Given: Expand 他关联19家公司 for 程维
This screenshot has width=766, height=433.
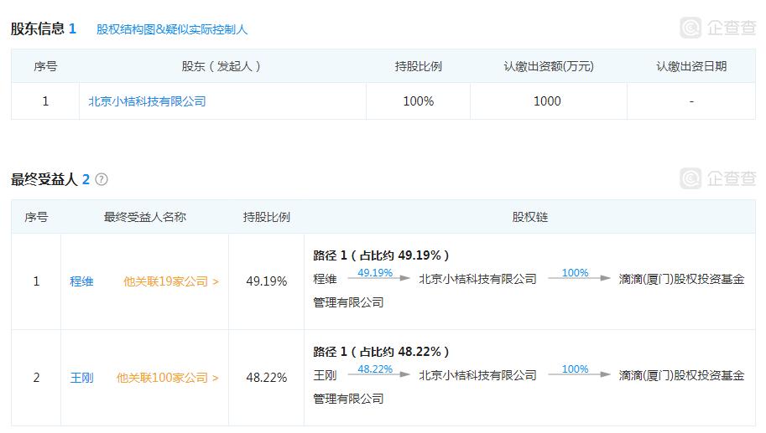Looking at the screenshot, I should click(171, 281).
